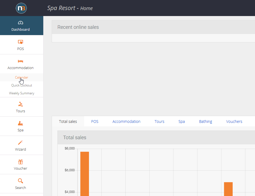
Task: Click the Recent online sales panel heading
Action: [78, 27]
